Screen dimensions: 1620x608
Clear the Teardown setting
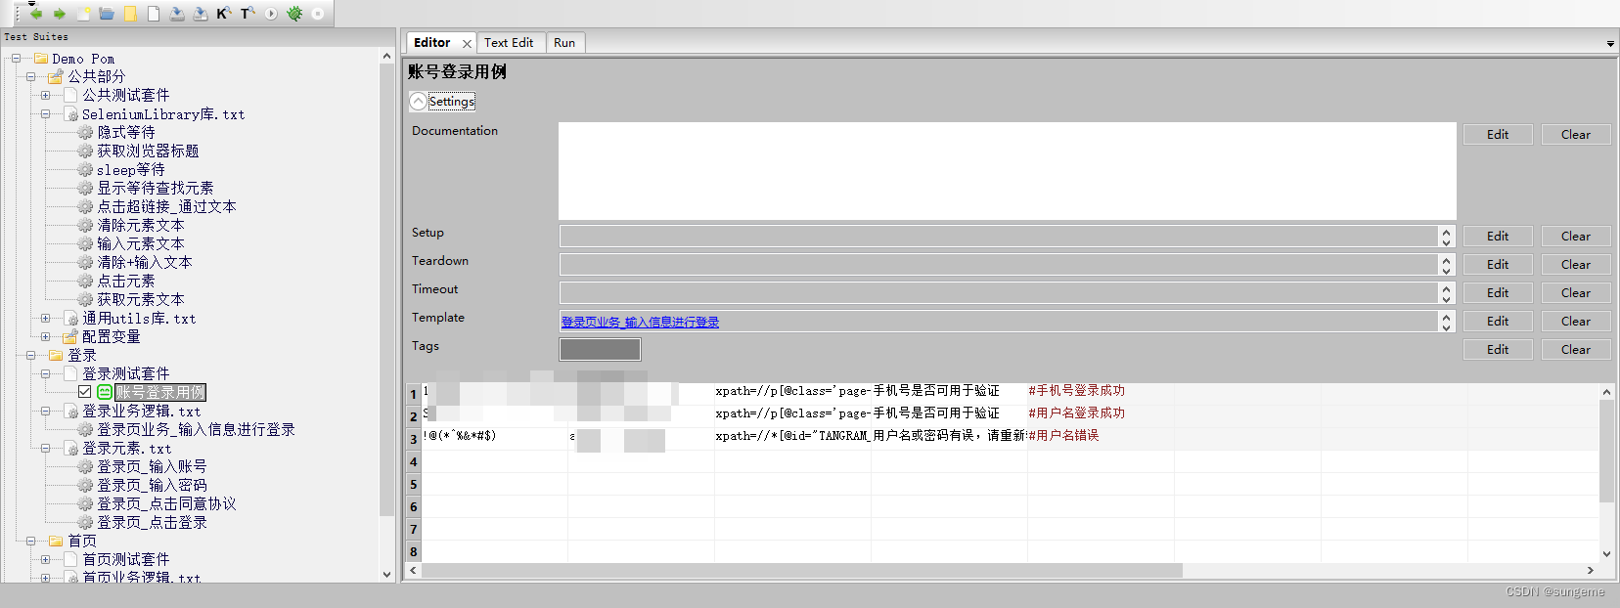pyautogui.click(x=1576, y=265)
